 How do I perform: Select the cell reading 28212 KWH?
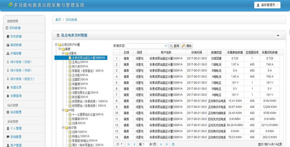[x=270, y=137]
